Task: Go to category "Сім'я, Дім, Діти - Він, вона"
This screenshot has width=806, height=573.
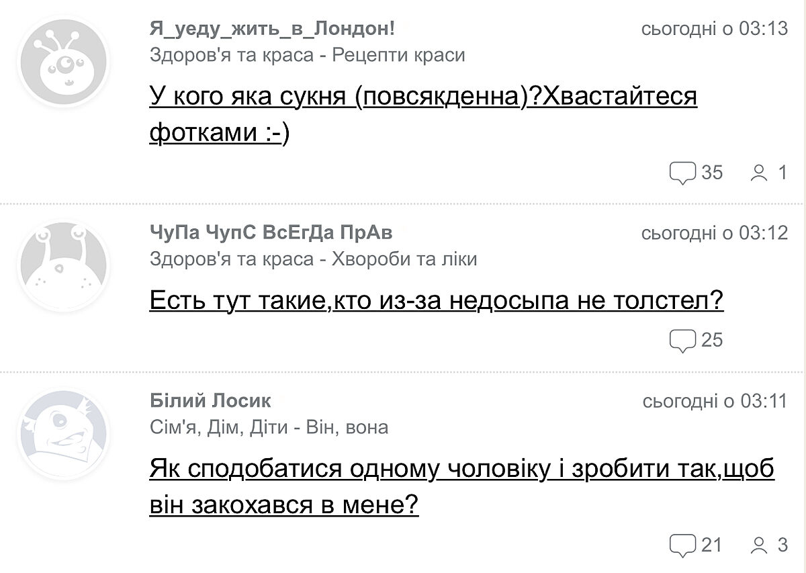Action: 269,427
